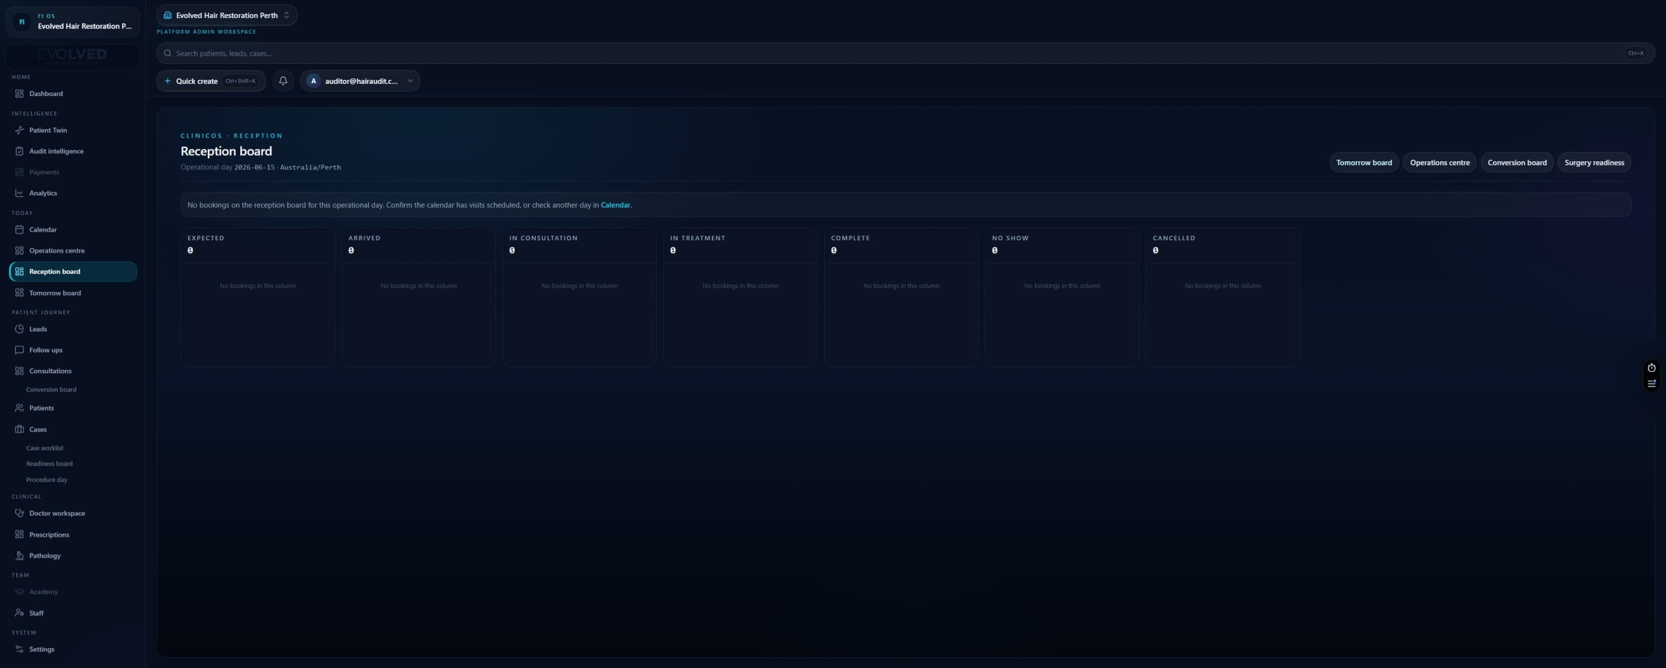Open Dashboard from sidebar icon
The width and height of the screenshot is (1666, 668).
20,94
